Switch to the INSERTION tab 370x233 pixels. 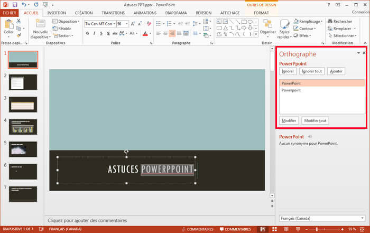[57, 13]
